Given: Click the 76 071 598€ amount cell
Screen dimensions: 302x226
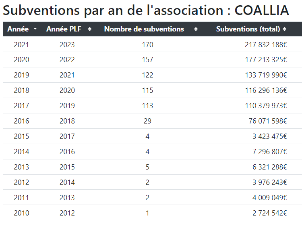Looking at the screenshot, I should pos(268,121).
